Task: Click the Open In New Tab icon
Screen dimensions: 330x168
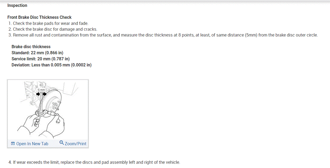Action: click(x=13, y=144)
